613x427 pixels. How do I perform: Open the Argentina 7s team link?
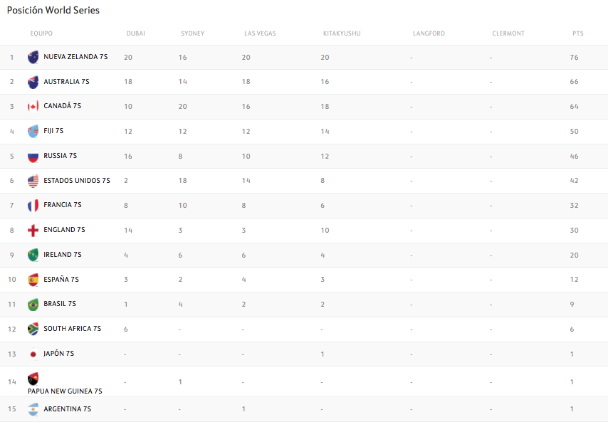[x=67, y=409]
